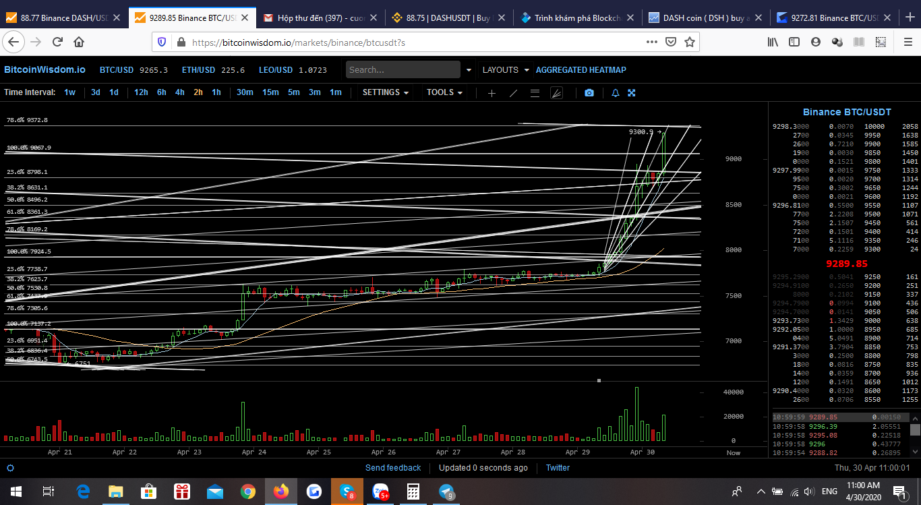This screenshot has height=505, width=921.
Task: Click the BitcoinWisdom.io logo link
Action: click(44, 69)
